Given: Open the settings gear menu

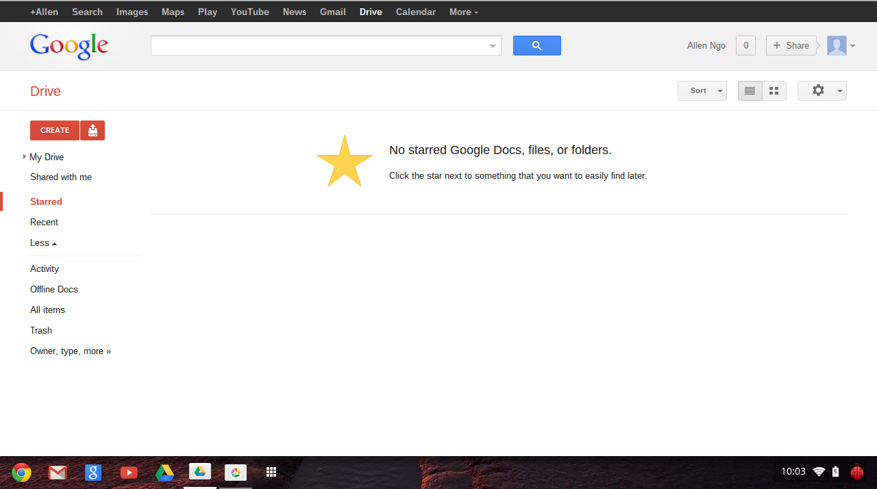Looking at the screenshot, I should pos(822,91).
